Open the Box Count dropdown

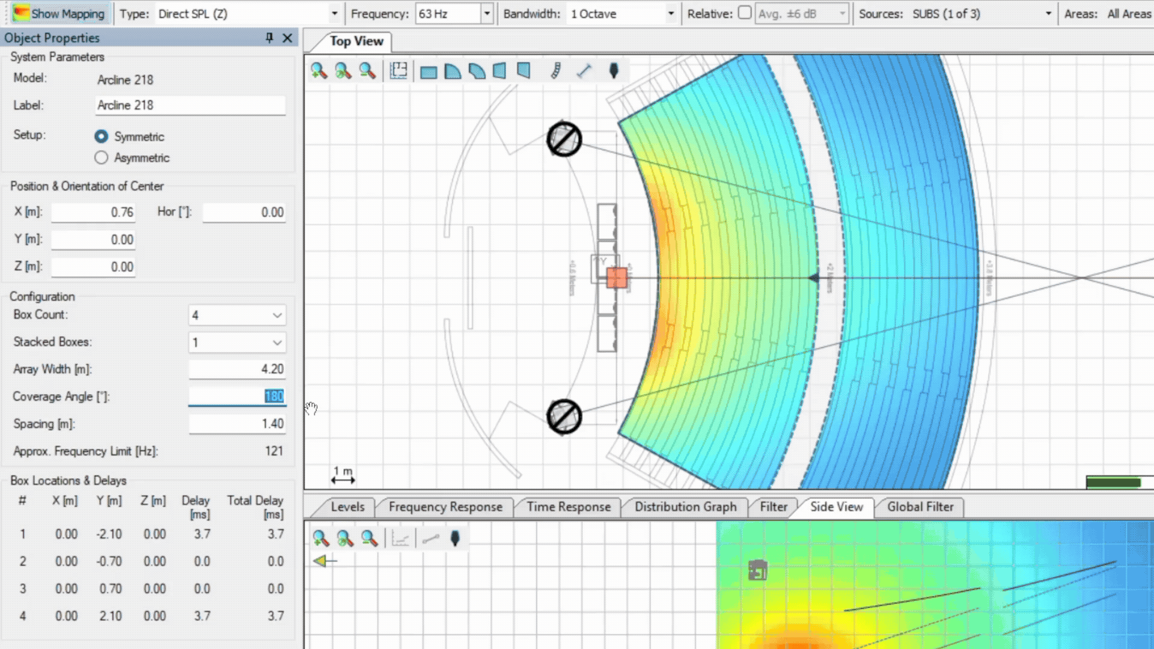coord(276,315)
